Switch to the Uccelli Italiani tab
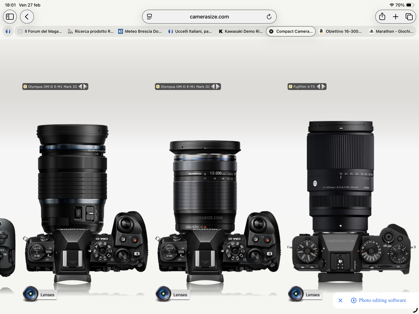 pyautogui.click(x=190, y=31)
